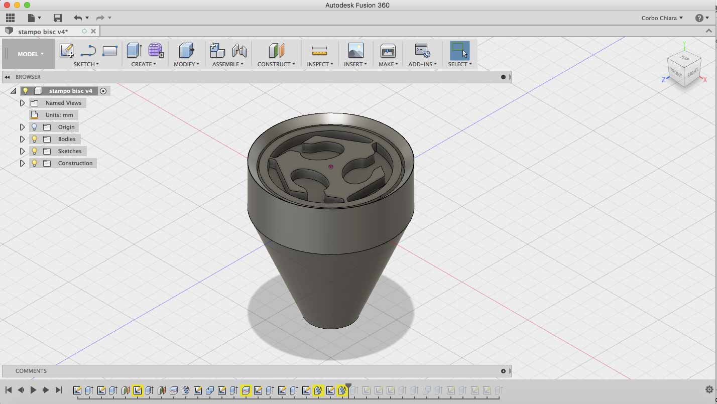
Task: Expand the Bodies folder
Action: point(22,139)
